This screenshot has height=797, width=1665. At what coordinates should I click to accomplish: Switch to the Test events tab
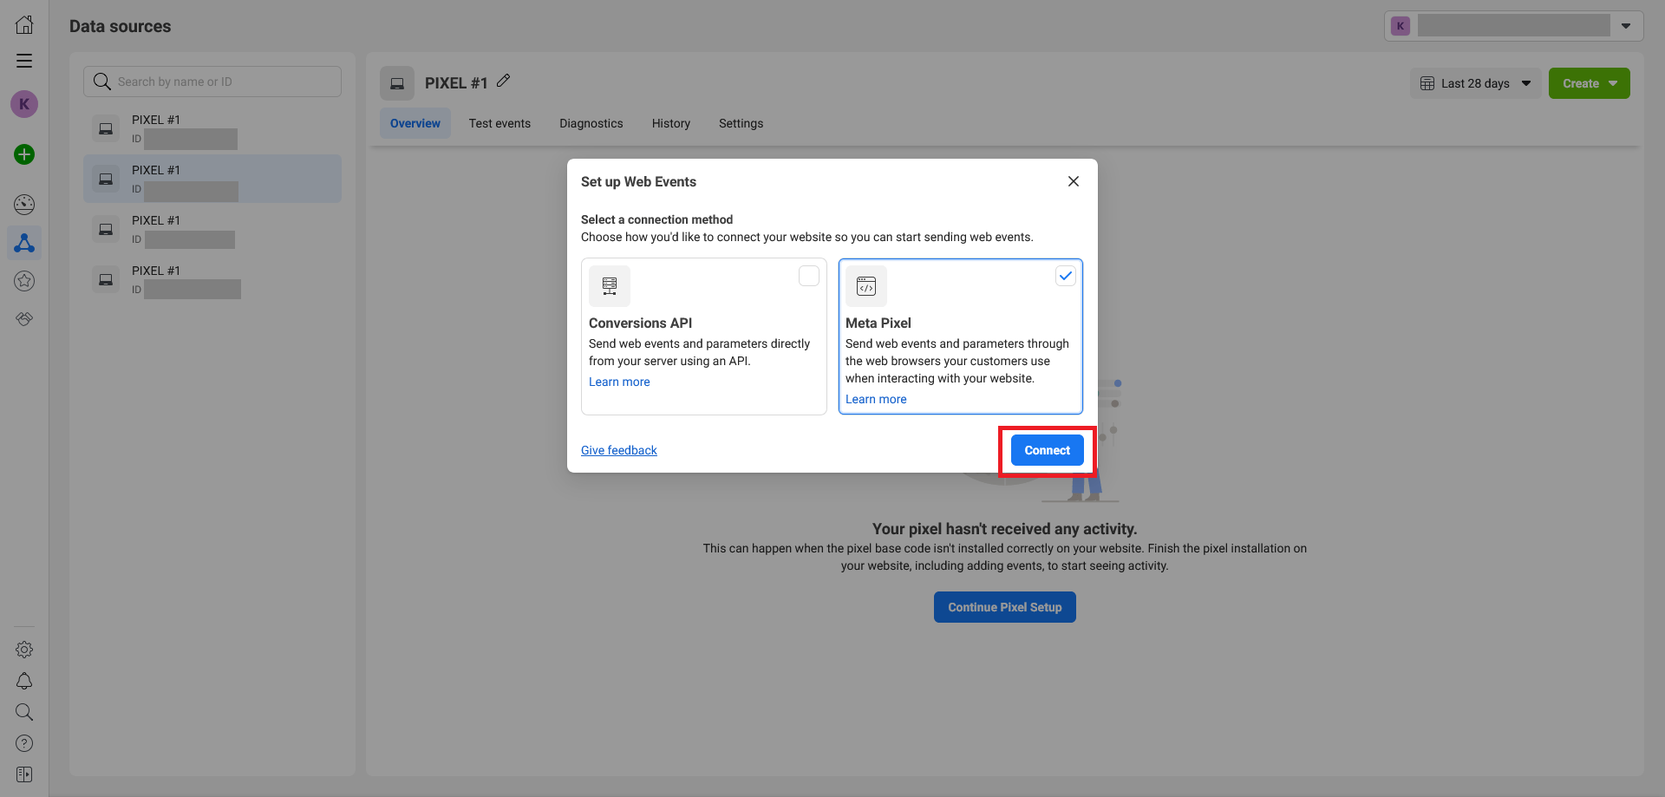click(x=499, y=123)
